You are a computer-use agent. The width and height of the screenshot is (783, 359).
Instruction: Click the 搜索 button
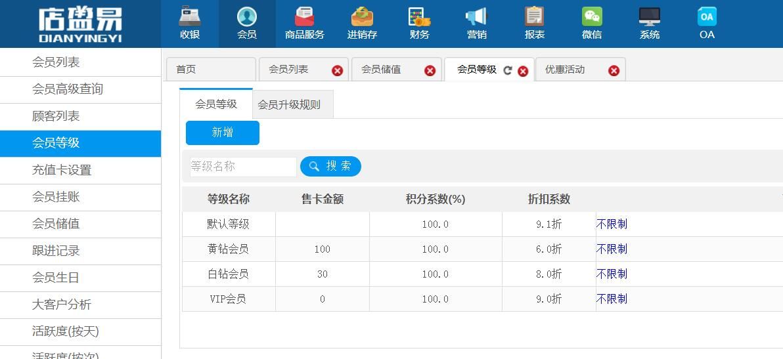pyautogui.click(x=330, y=167)
